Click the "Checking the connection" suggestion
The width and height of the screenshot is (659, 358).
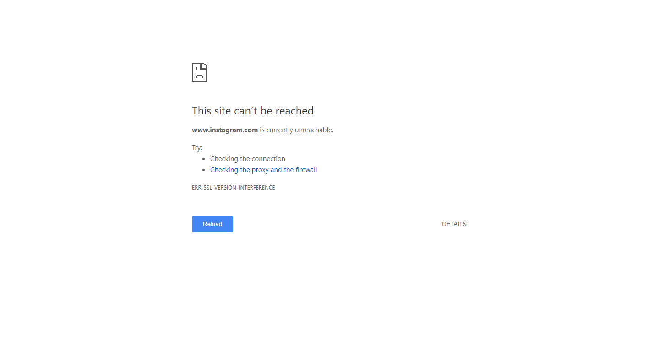[x=248, y=159]
